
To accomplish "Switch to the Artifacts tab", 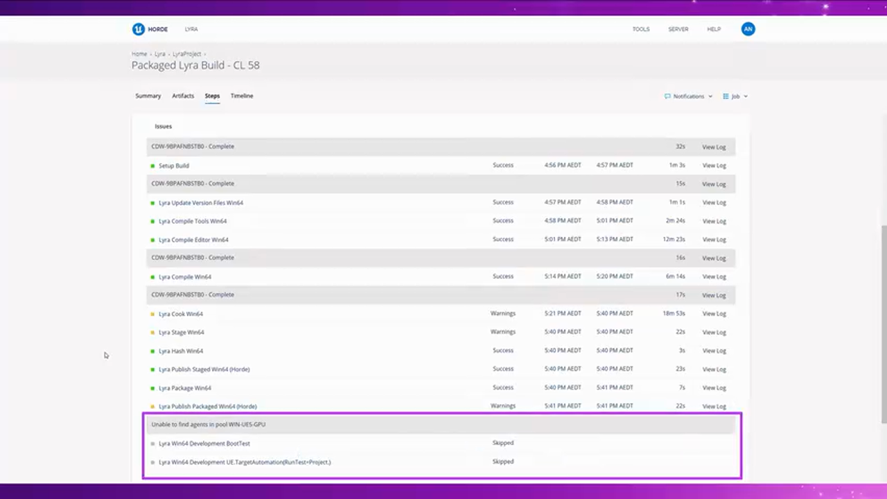I will [x=183, y=96].
